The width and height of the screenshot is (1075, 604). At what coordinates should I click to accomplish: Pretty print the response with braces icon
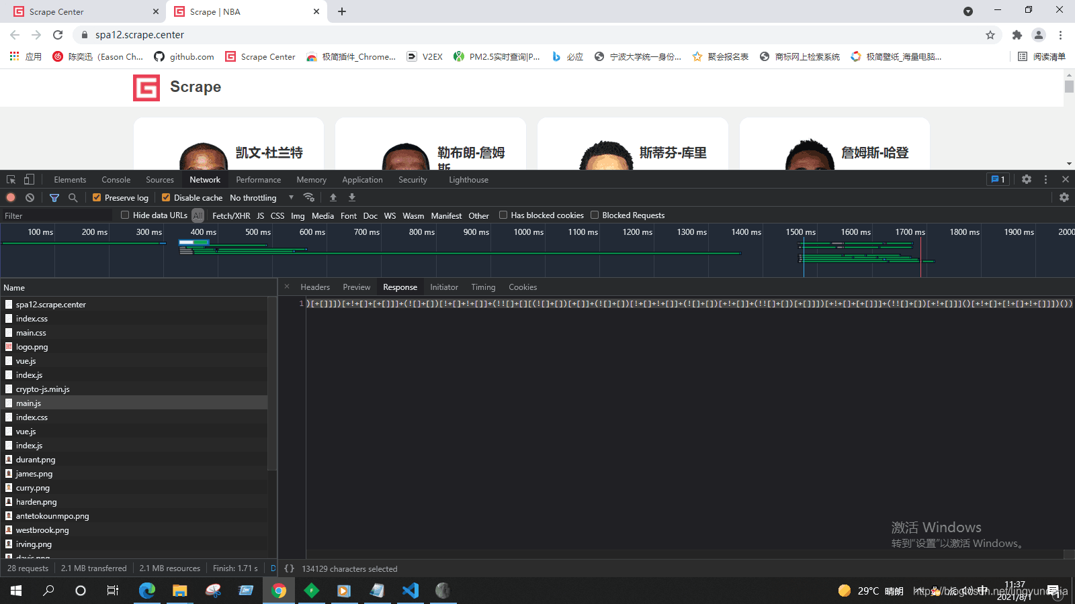click(x=289, y=568)
